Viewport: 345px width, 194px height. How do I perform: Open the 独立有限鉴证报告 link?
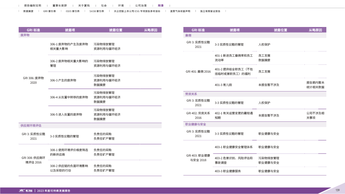(x=210, y=11)
